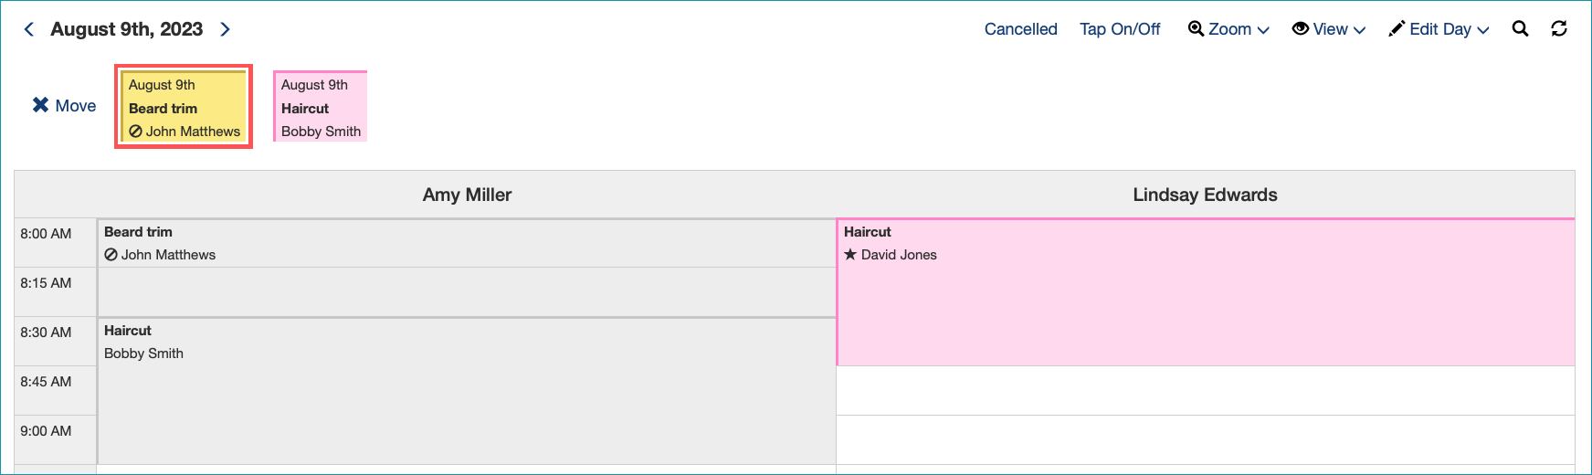1592x475 pixels.
Task: Select Lindsay Edwards column header
Action: coord(1205,195)
